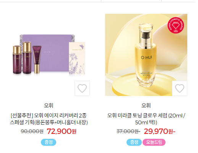Image resolution: width=198 pixels, height=153 pixels.
Task: Click the O HUI label on golden bottle
Action: pyautogui.click(x=146, y=57)
